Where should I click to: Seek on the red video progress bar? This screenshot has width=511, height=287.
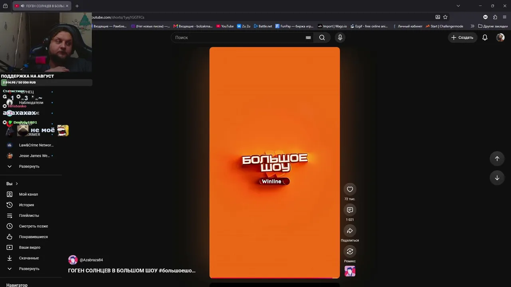point(275,277)
